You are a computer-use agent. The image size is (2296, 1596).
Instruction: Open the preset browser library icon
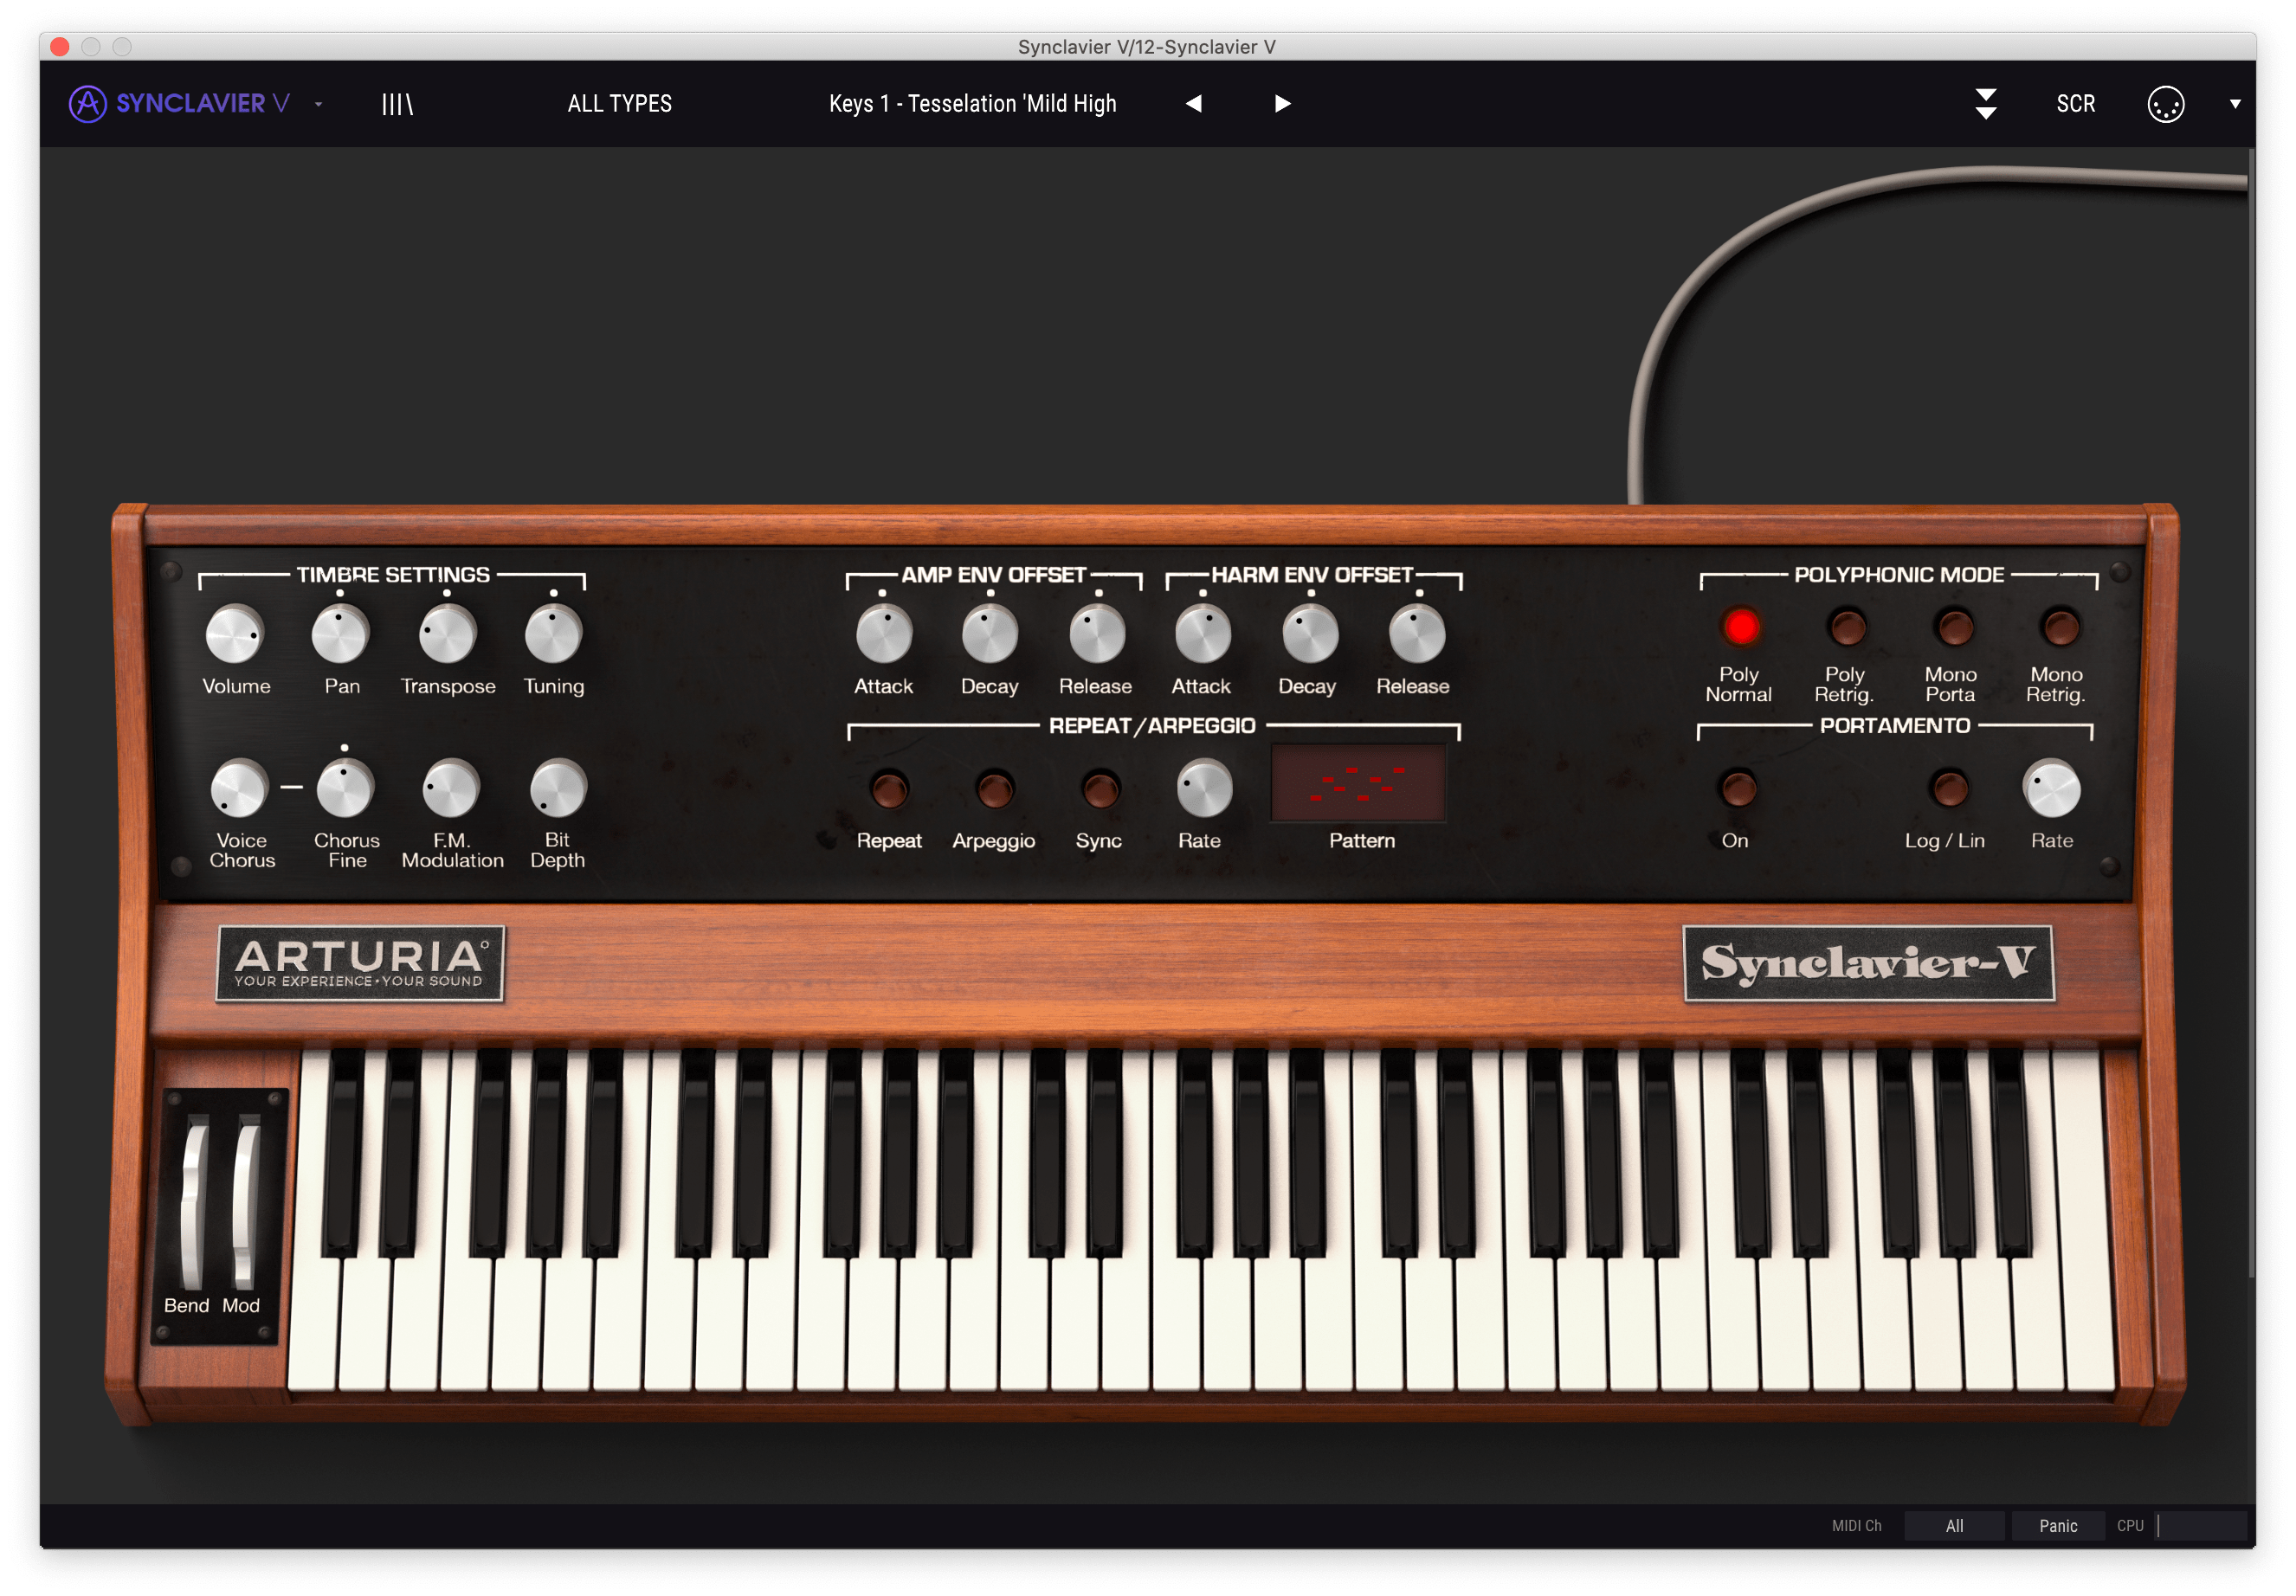397,104
